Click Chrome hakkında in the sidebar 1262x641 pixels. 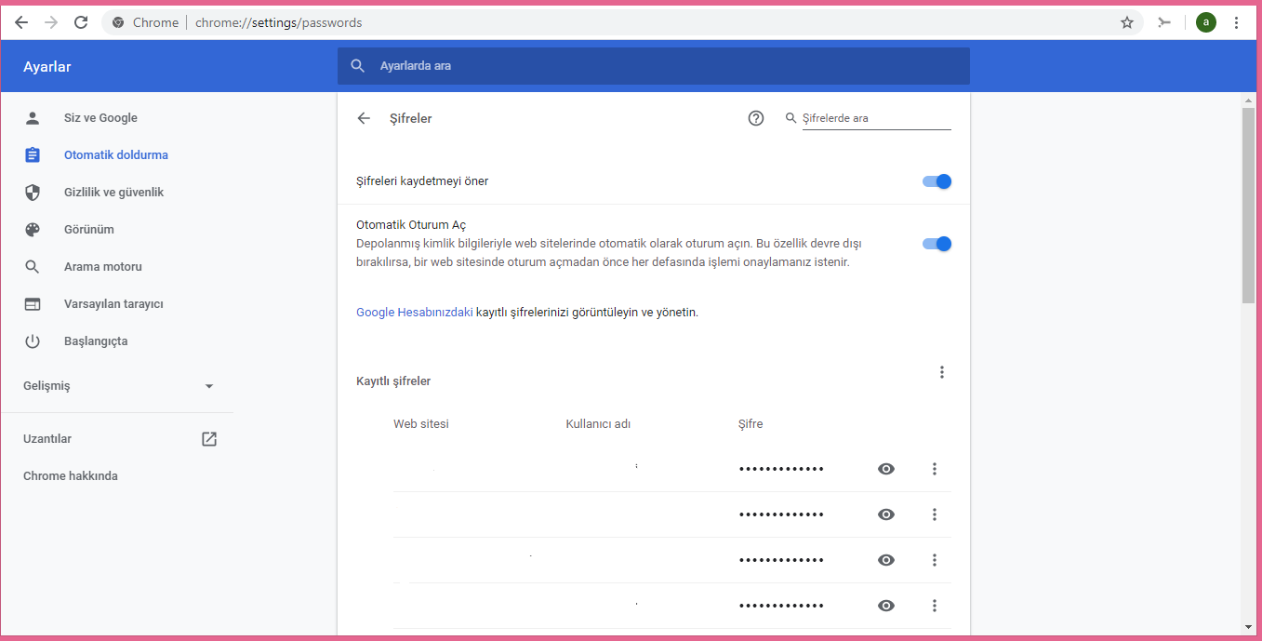coord(71,475)
